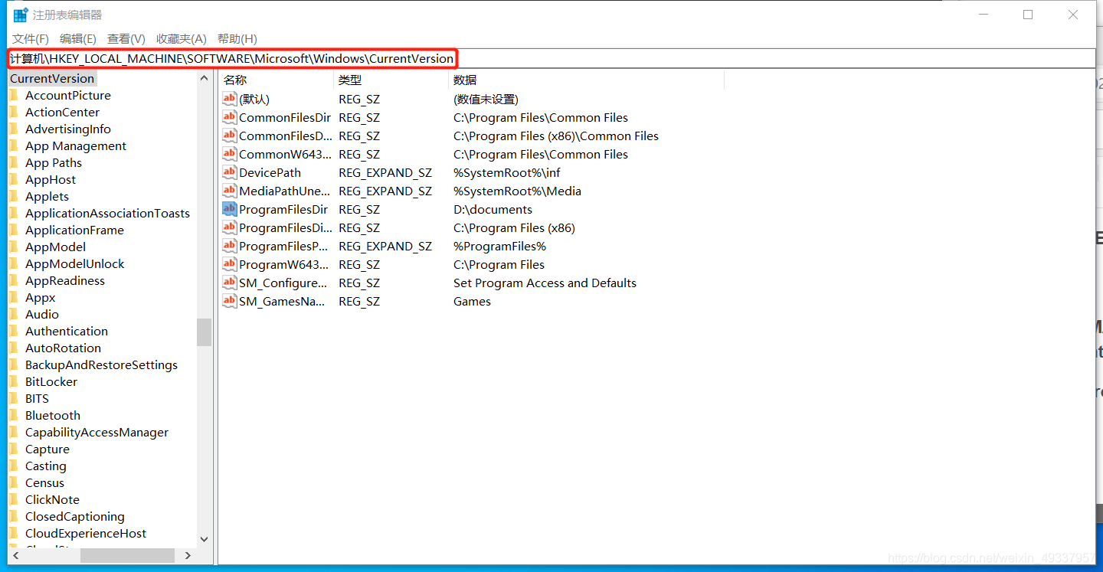Select the AppModelUnlock key
This screenshot has height=572, width=1103.
click(x=74, y=263)
